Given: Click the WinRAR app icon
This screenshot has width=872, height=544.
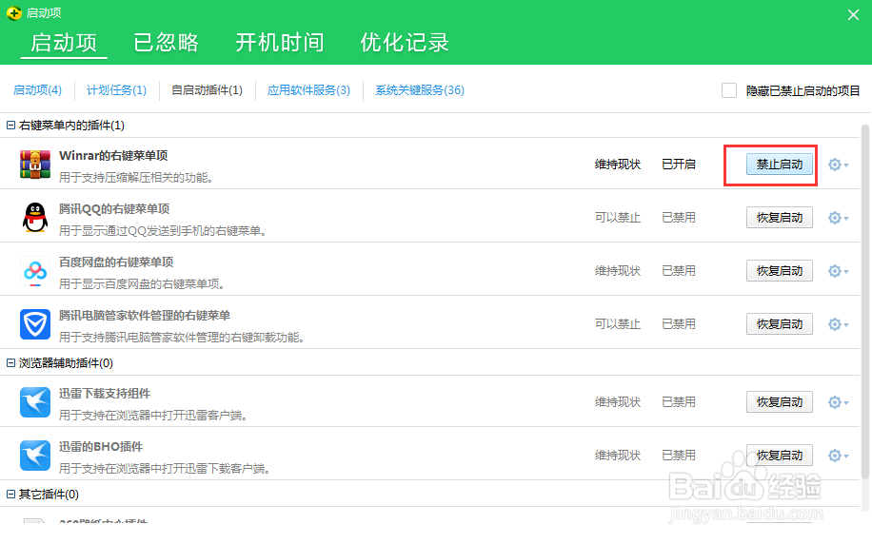Looking at the screenshot, I should (35, 165).
